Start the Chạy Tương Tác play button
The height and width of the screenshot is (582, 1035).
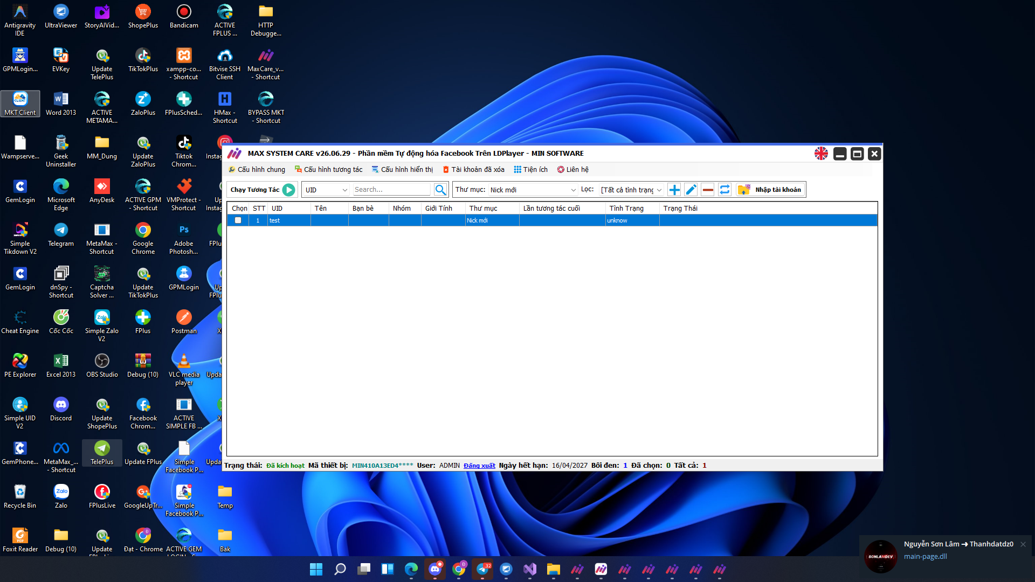coord(289,190)
